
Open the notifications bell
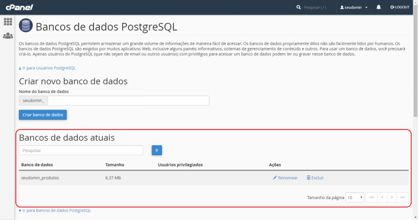click(x=378, y=7)
